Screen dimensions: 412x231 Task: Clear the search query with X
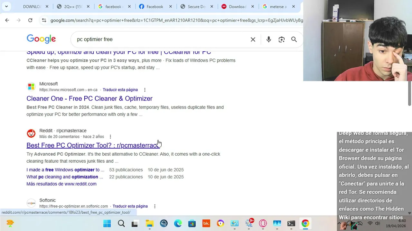[x=253, y=39]
